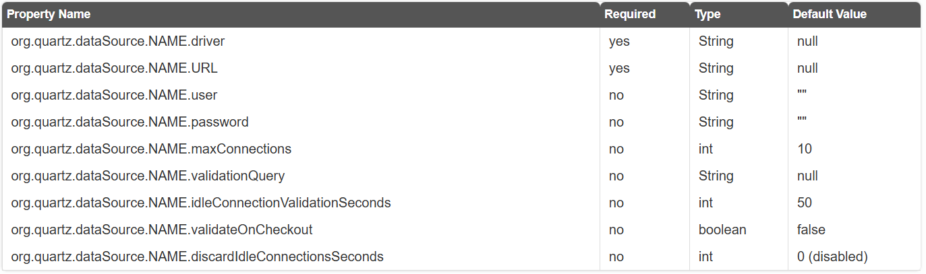Click the Default Value column header
Screen dimensions: 926x274
click(830, 14)
